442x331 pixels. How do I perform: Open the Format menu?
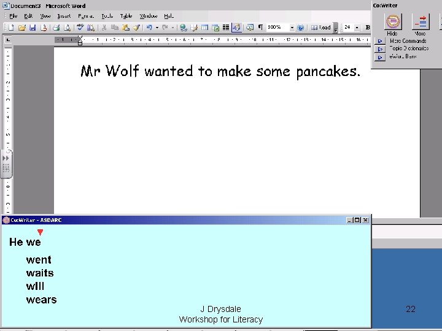click(86, 16)
